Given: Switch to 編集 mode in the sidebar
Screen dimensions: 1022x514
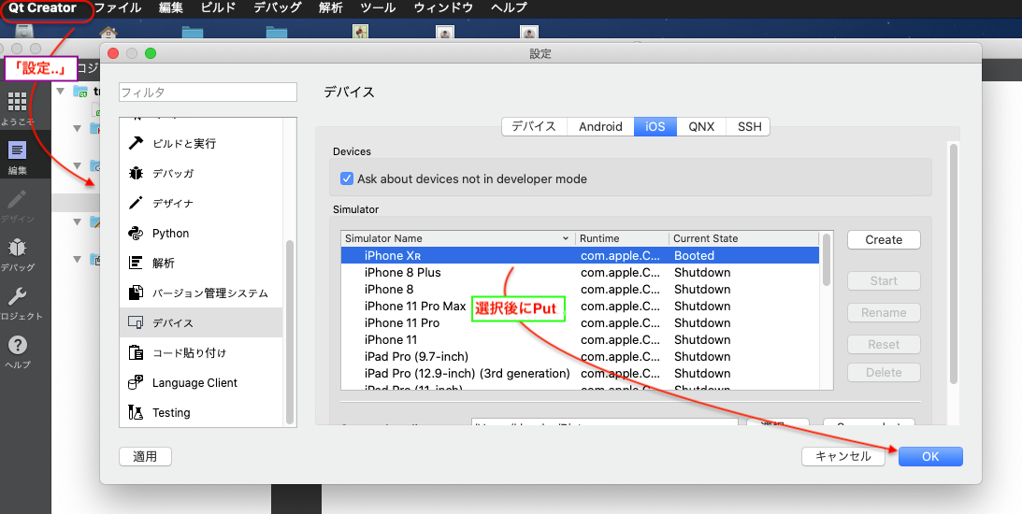Looking at the screenshot, I should pyautogui.click(x=17, y=158).
